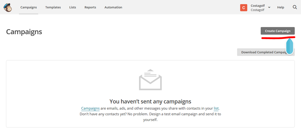Open search with the magnifying glass icon
The height and width of the screenshot is (135, 301).
pos(295,7)
